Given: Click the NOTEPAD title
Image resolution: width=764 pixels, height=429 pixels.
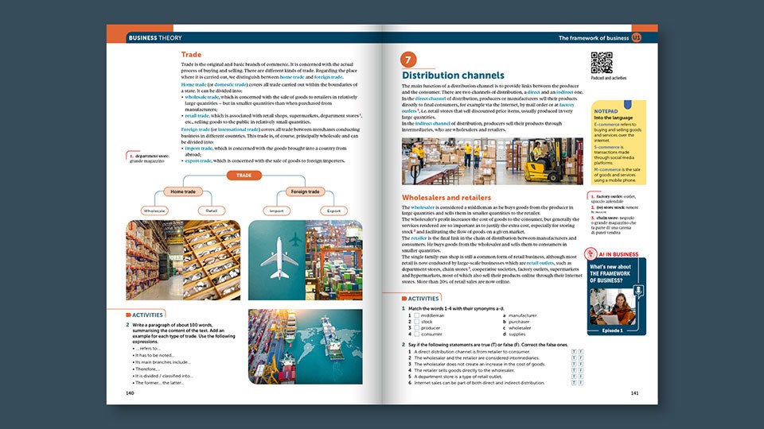Looking at the screenshot, I should [x=606, y=111].
